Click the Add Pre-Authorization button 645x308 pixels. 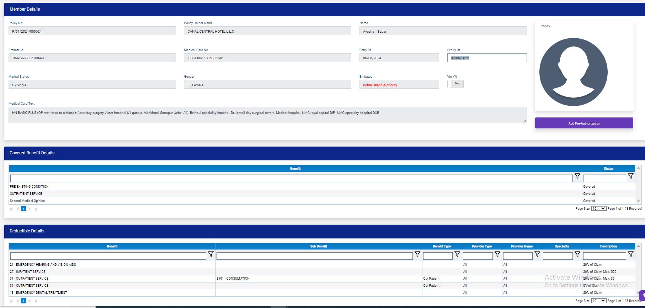(584, 123)
